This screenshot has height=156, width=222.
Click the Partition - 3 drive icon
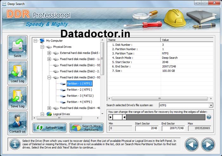click(63, 96)
